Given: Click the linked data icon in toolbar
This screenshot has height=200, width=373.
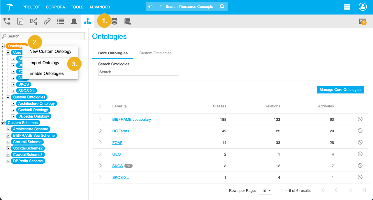Looking at the screenshot, I should pyautogui.click(x=47, y=21).
